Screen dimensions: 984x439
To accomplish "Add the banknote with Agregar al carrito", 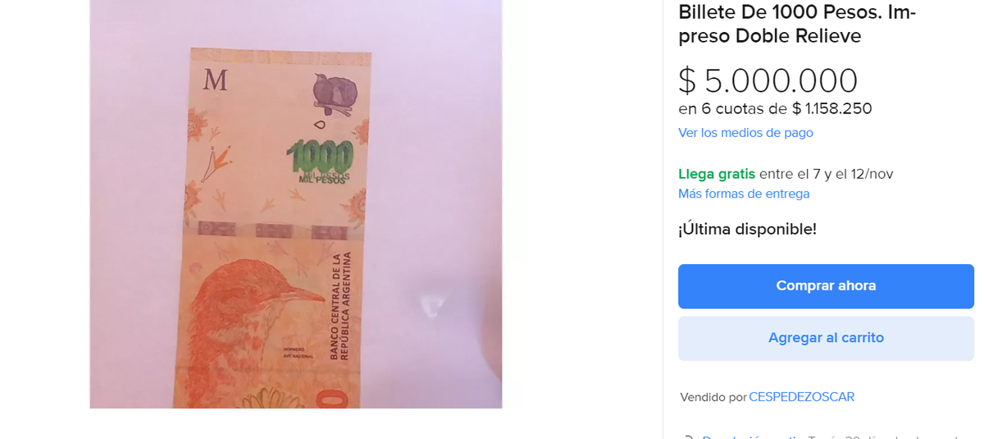I will point(826,338).
